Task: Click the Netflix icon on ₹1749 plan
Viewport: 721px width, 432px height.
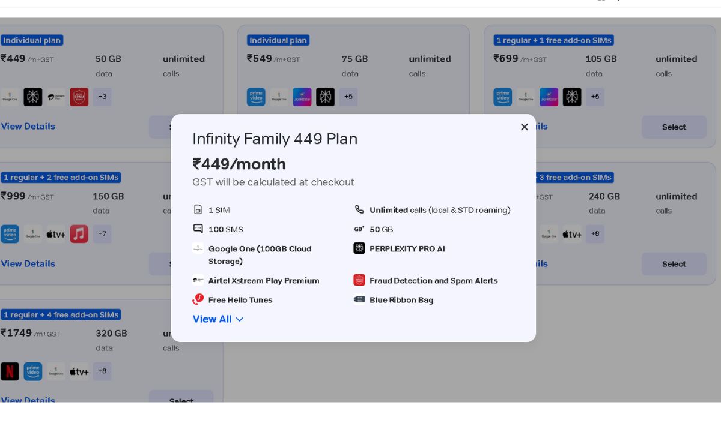Action: pyautogui.click(x=10, y=371)
